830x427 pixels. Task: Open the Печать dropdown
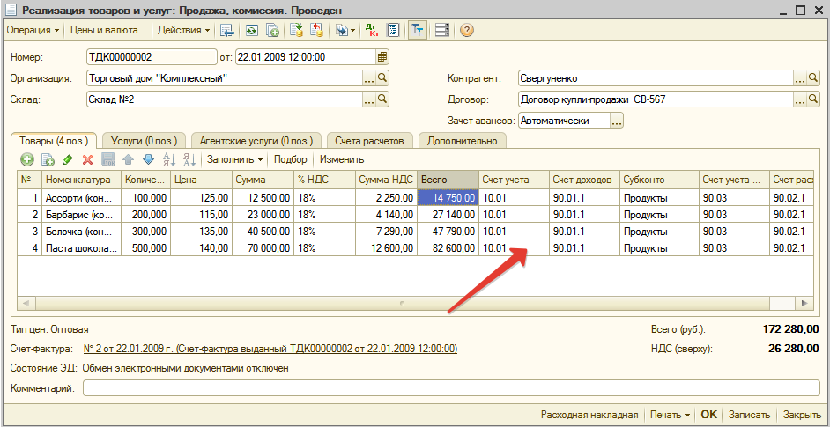pyautogui.click(x=669, y=415)
